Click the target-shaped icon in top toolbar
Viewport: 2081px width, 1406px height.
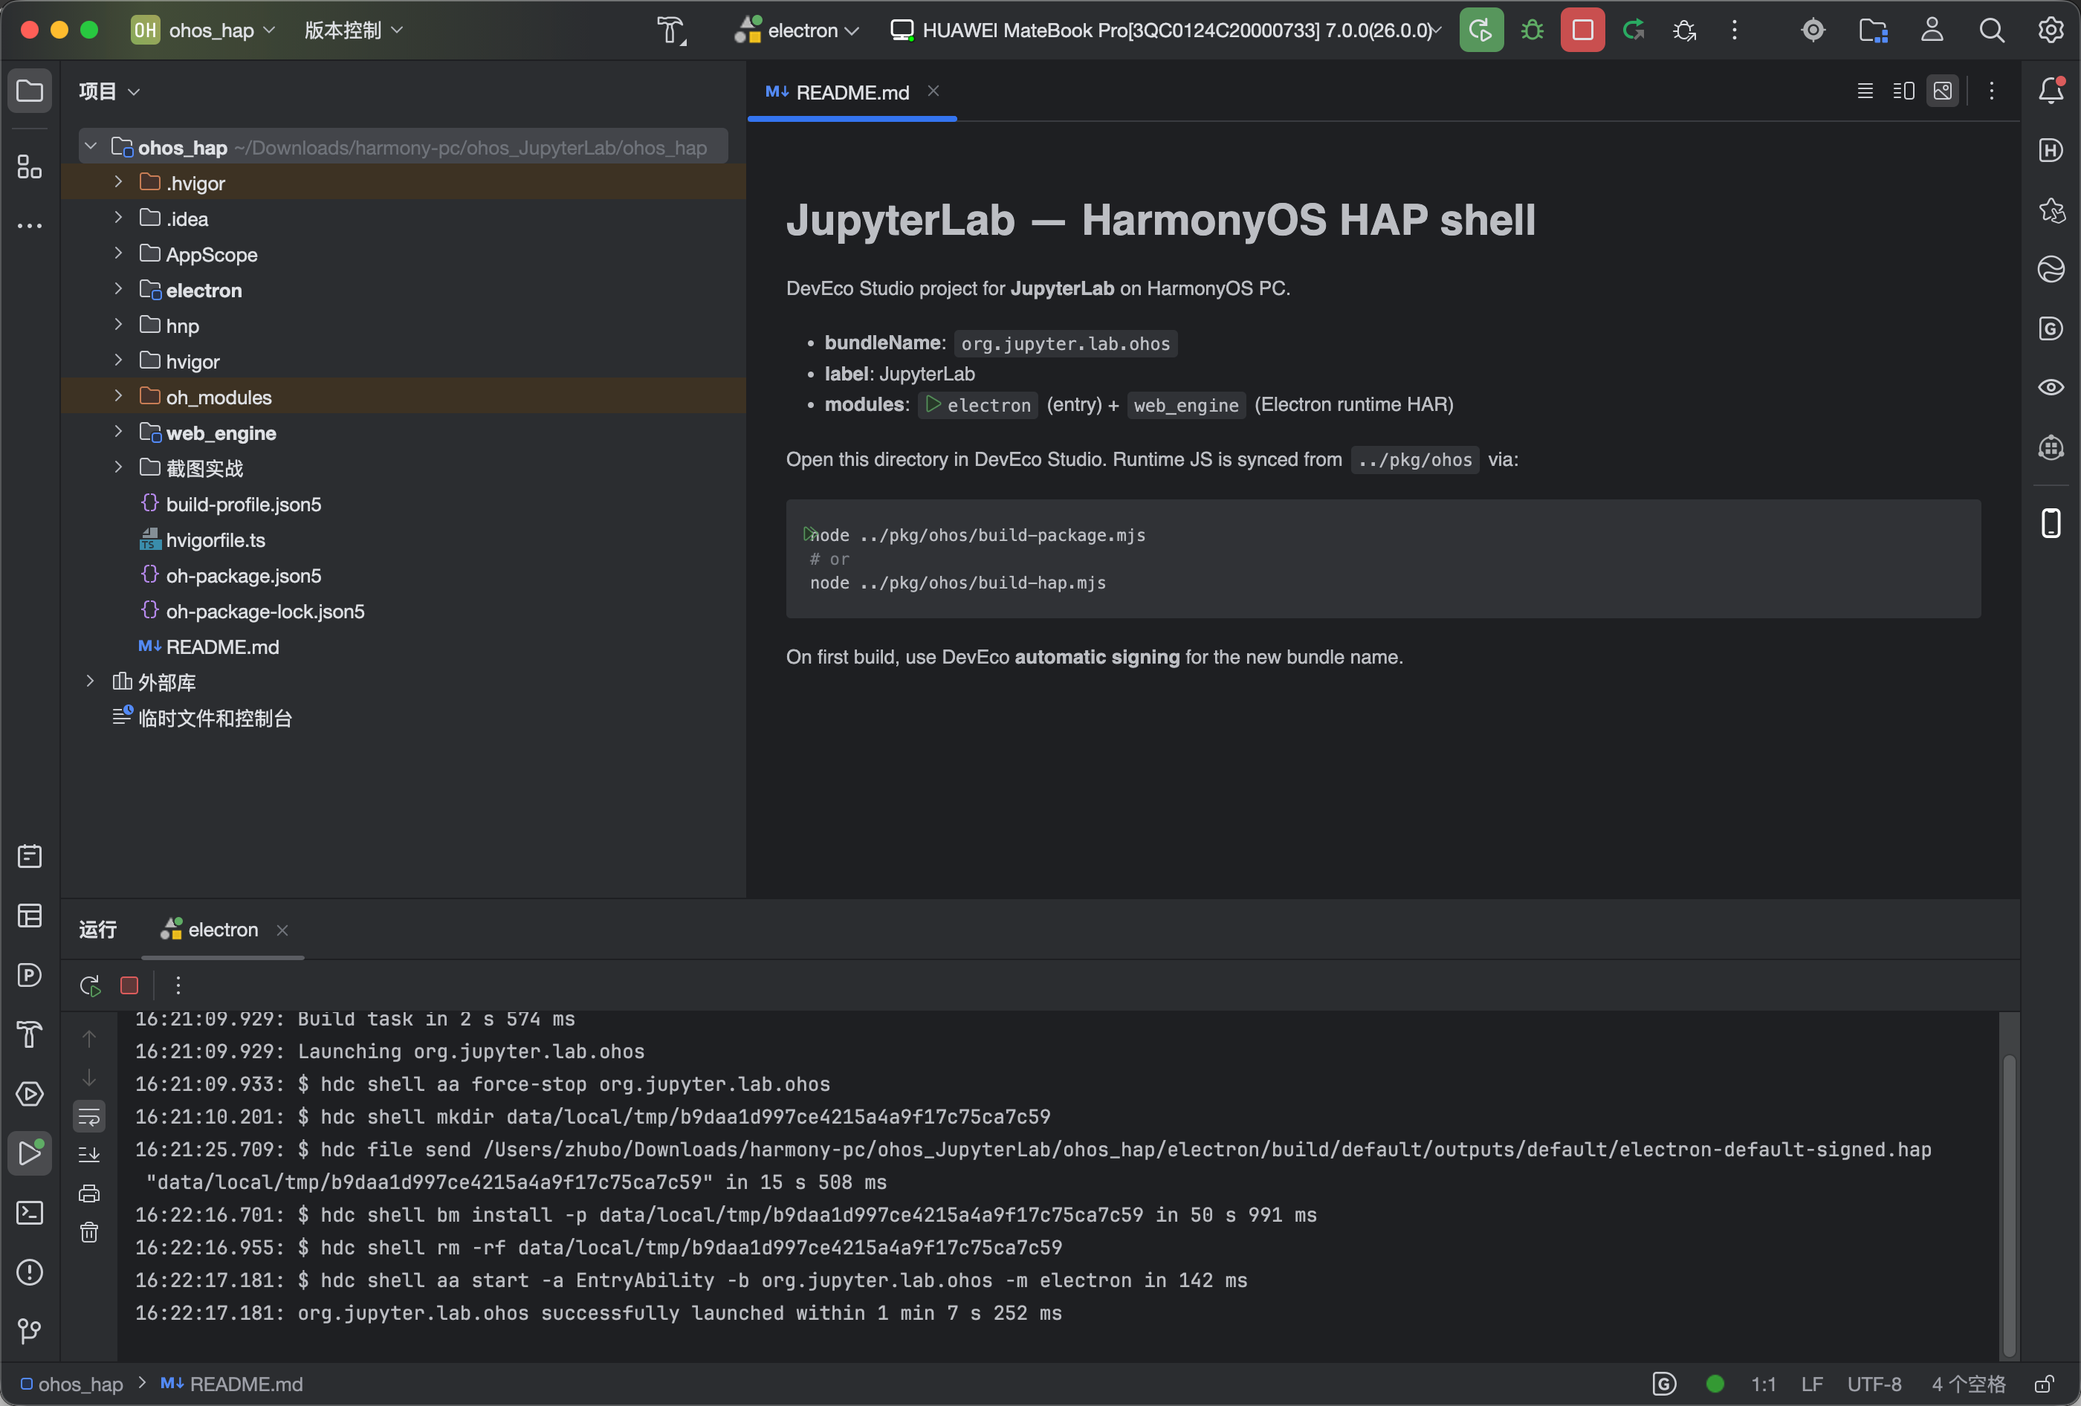click(x=1813, y=30)
